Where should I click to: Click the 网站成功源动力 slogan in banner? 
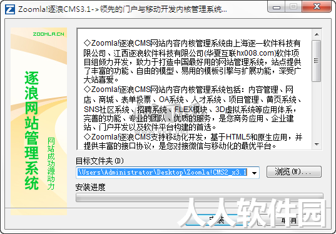(51, 164)
